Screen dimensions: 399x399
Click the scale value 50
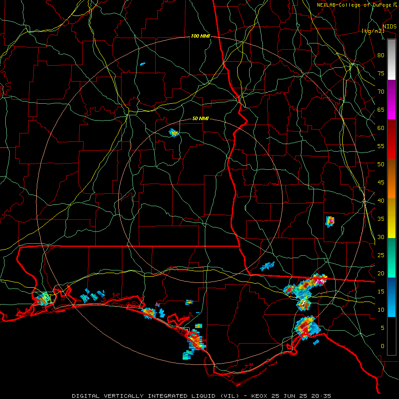coord(381,164)
